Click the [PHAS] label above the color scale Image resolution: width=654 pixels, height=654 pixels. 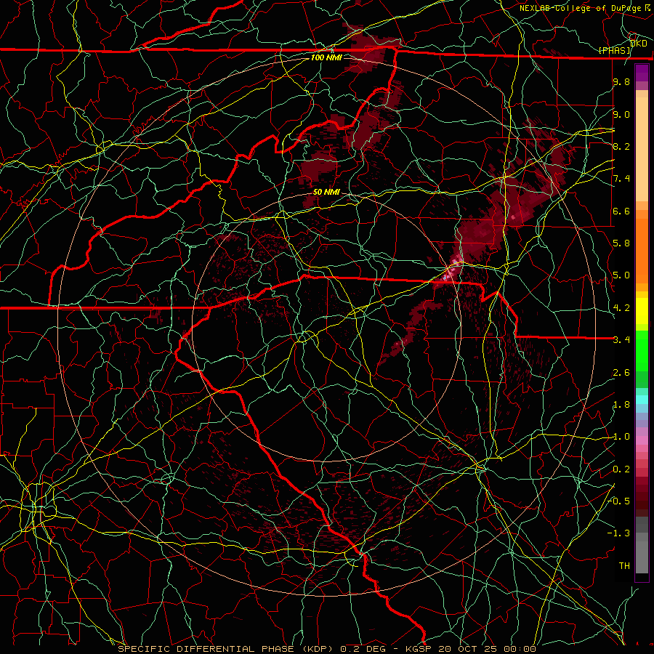pyautogui.click(x=614, y=50)
